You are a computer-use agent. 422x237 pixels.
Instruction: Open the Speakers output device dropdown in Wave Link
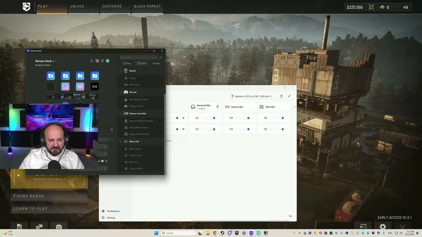(253, 96)
